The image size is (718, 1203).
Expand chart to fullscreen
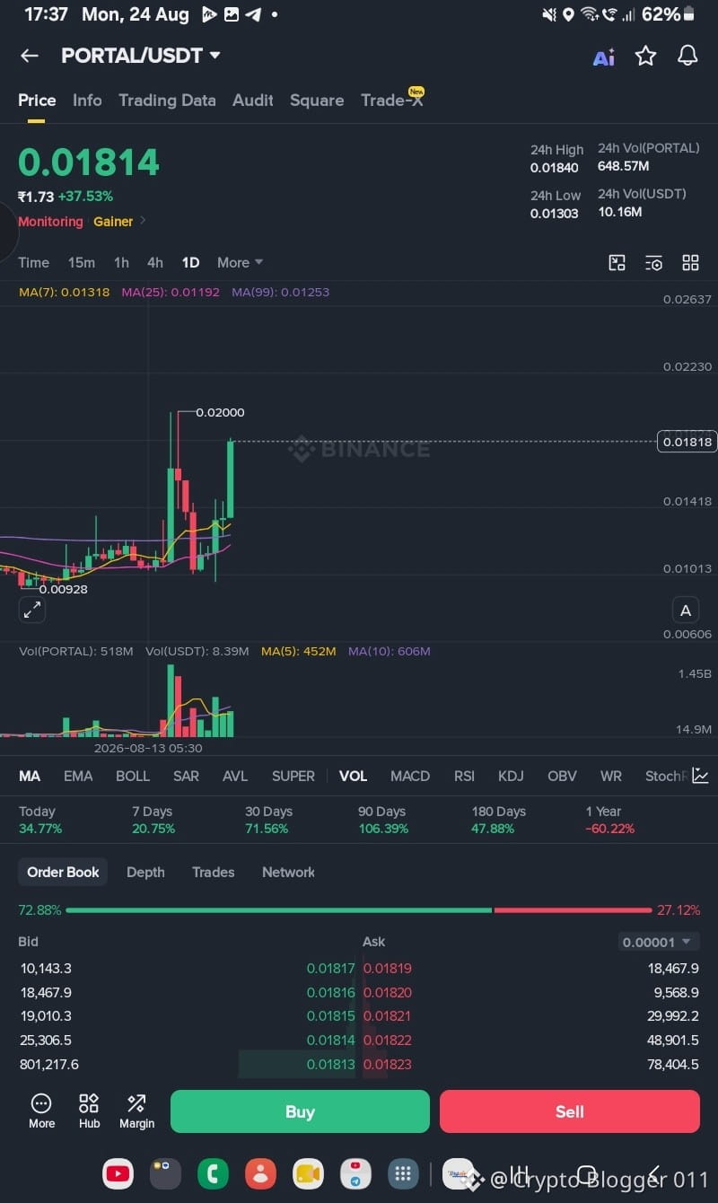tap(31, 610)
